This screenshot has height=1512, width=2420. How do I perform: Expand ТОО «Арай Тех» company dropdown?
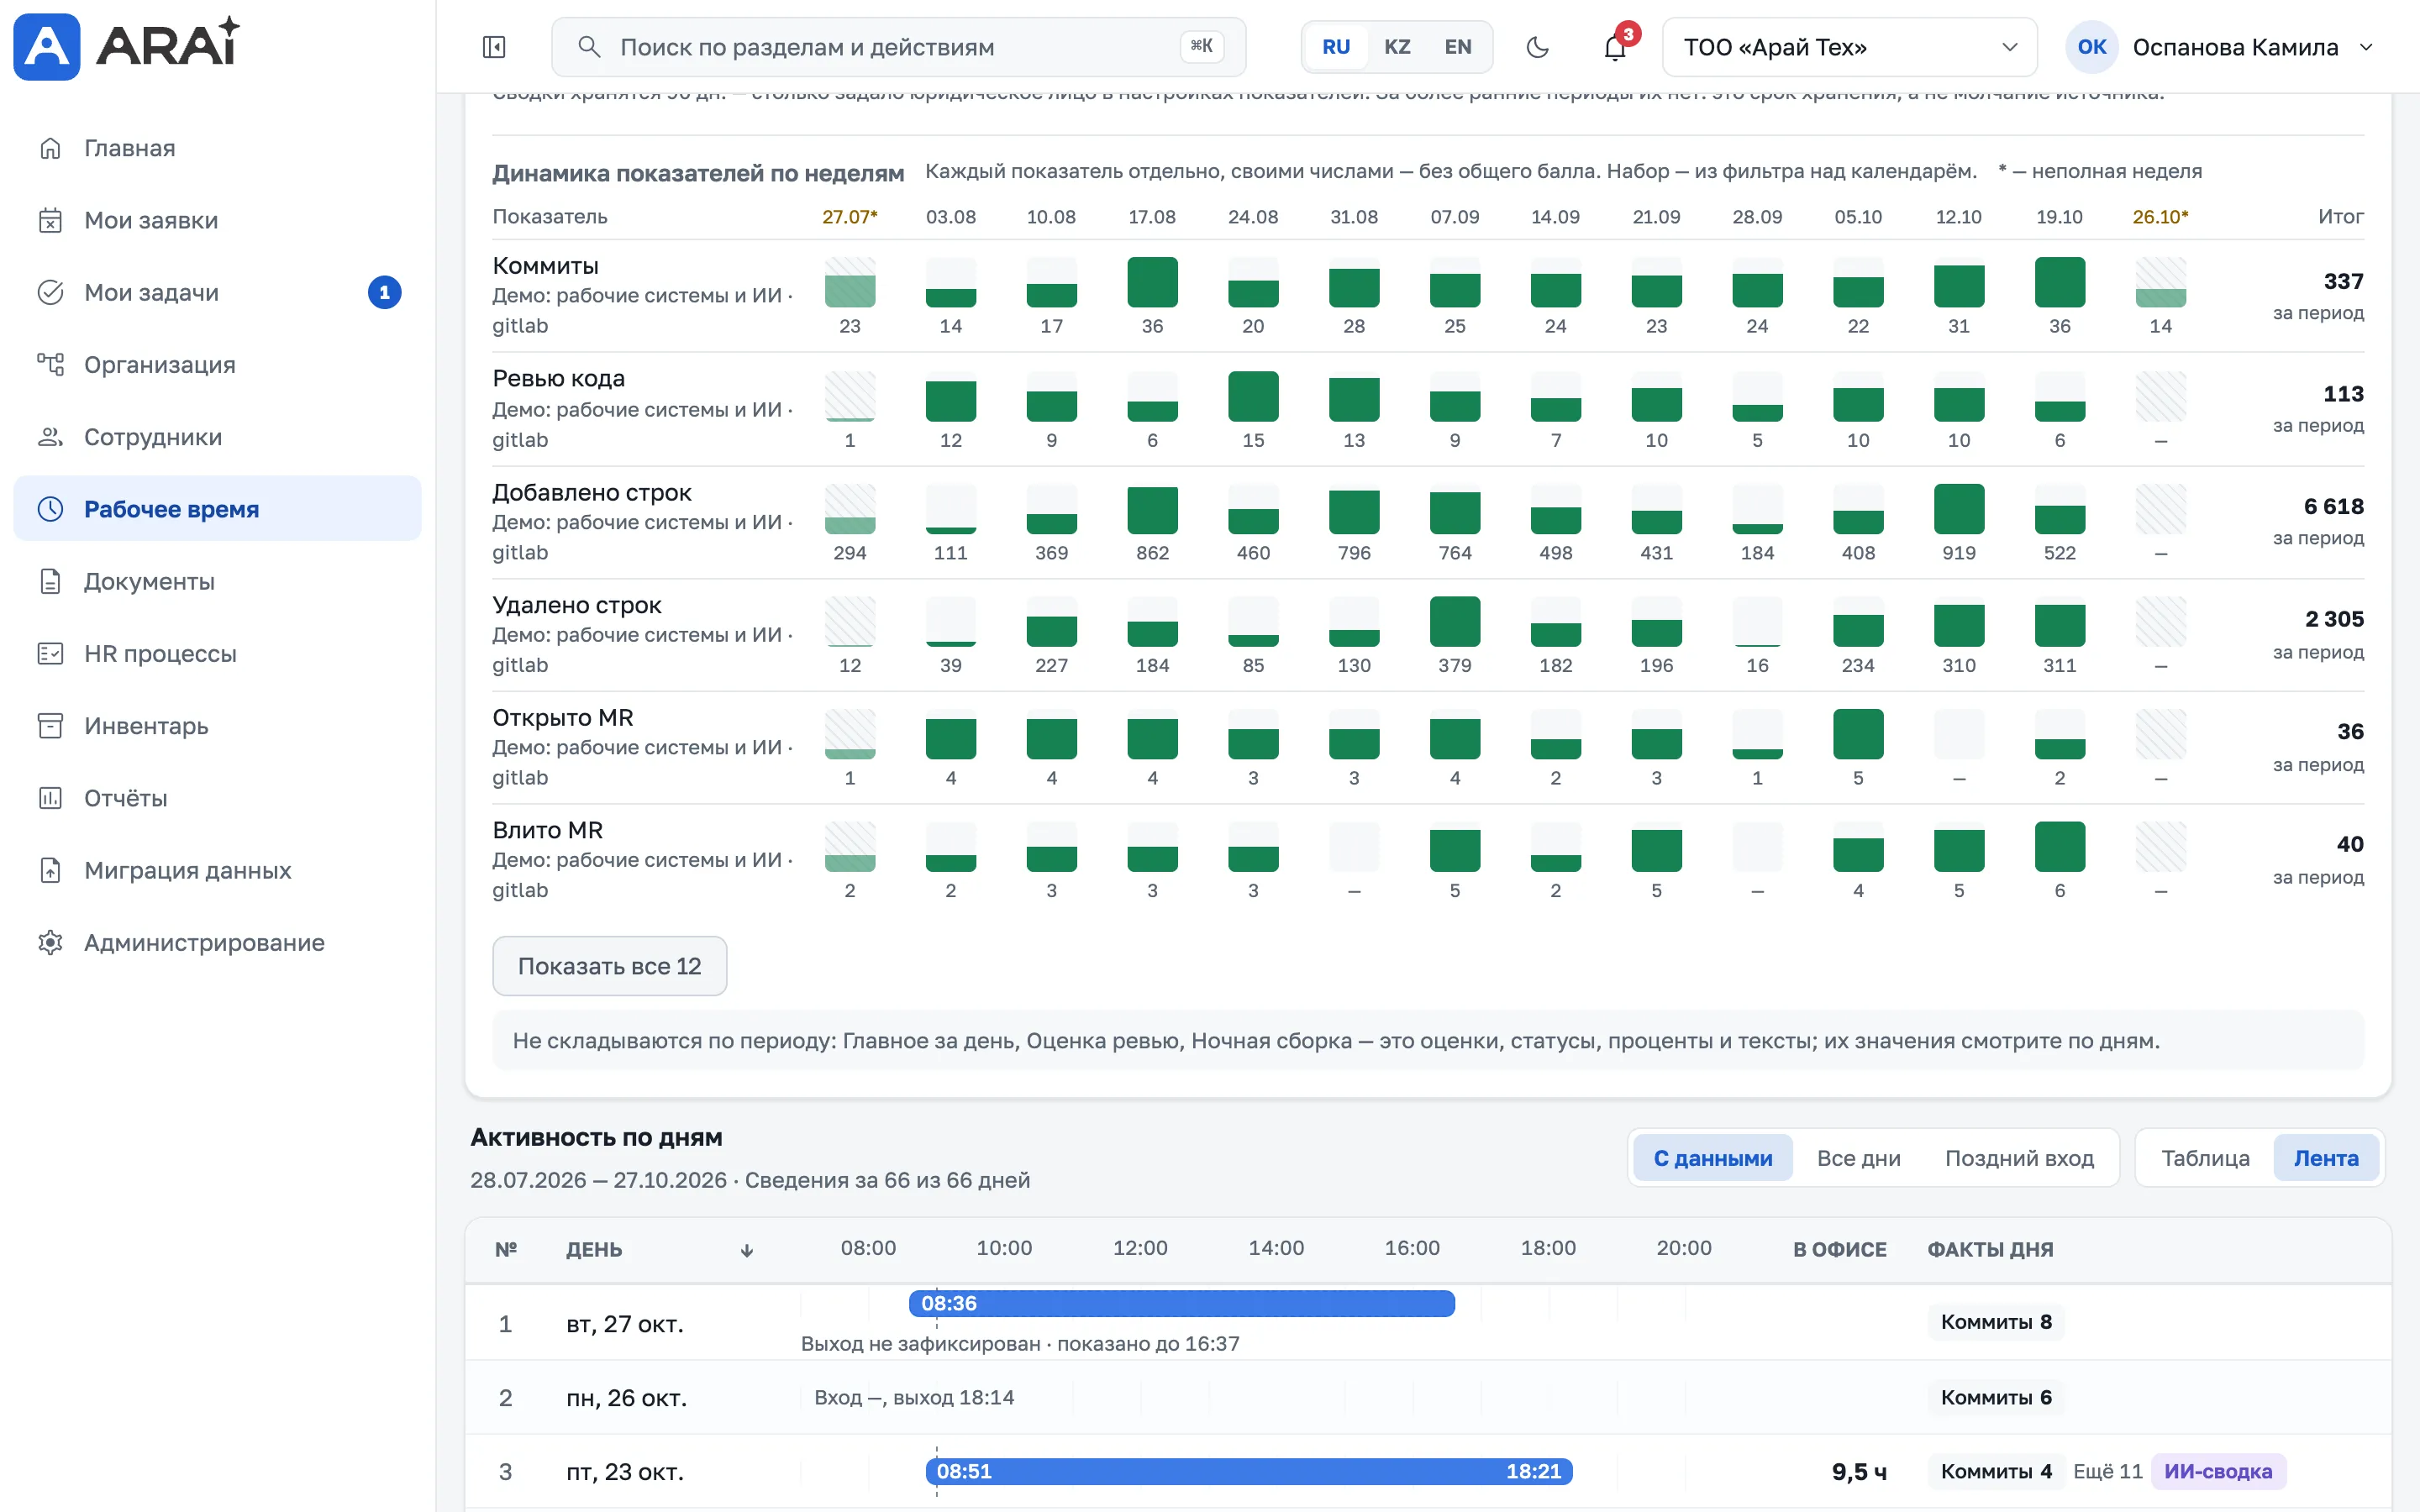point(1849,47)
